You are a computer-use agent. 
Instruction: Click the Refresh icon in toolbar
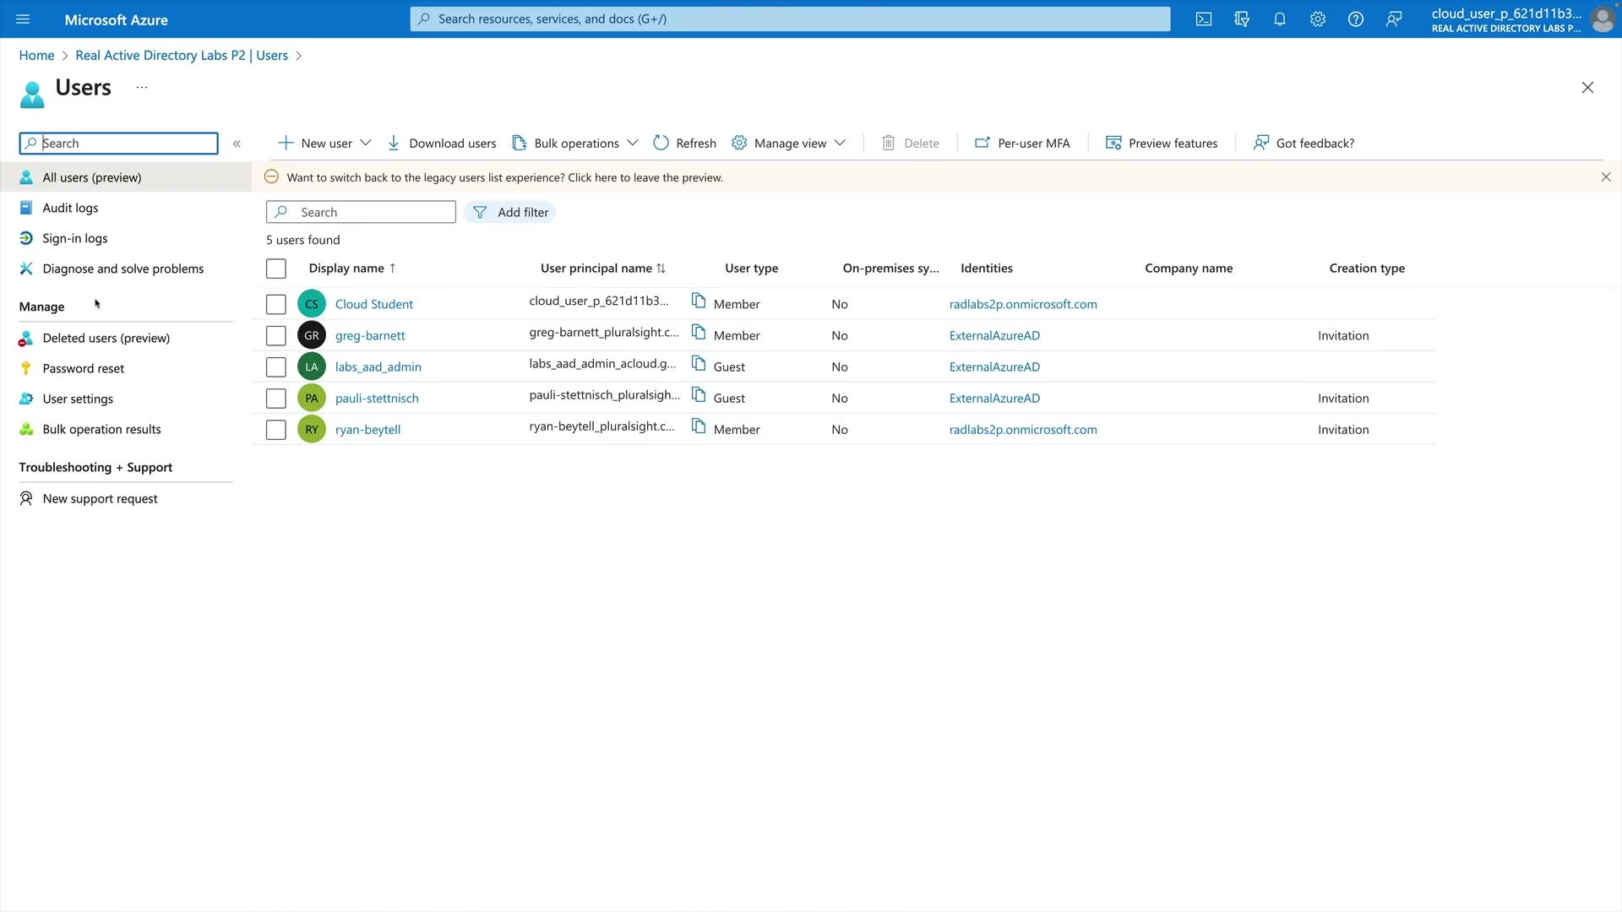point(661,143)
